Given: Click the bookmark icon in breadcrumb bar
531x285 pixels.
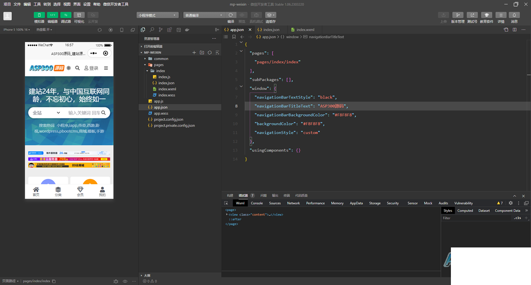Looking at the screenshot, I should point(234,37).
